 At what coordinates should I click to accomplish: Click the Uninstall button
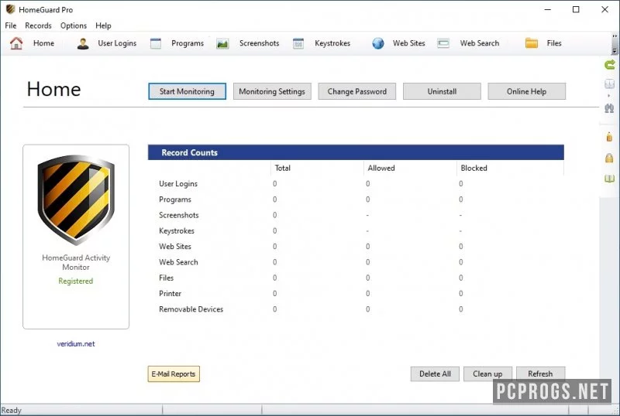pyautogui.click(x=442, y=91)
